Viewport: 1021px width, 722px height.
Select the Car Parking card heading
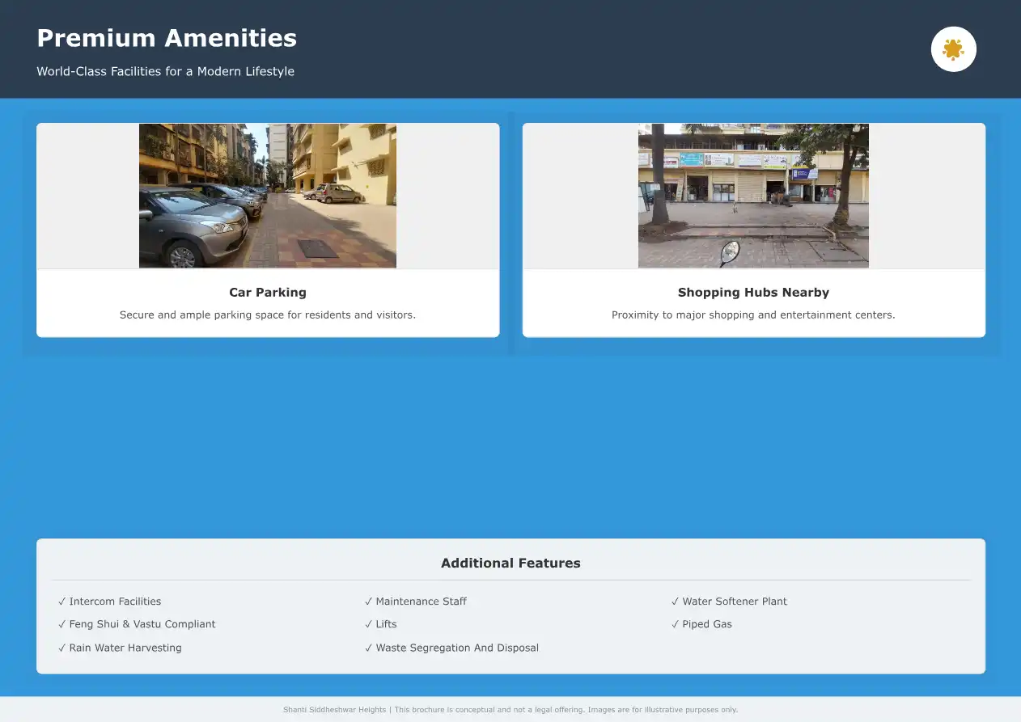point(267,293)
